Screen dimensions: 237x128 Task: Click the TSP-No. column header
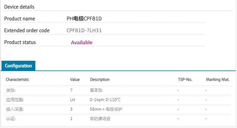tap(185, 80)
